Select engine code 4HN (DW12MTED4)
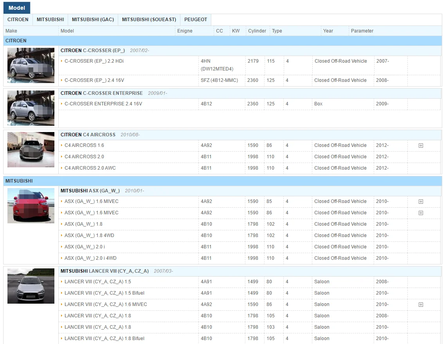This screenshot has width=443, height=344. (x=217, y=65)
